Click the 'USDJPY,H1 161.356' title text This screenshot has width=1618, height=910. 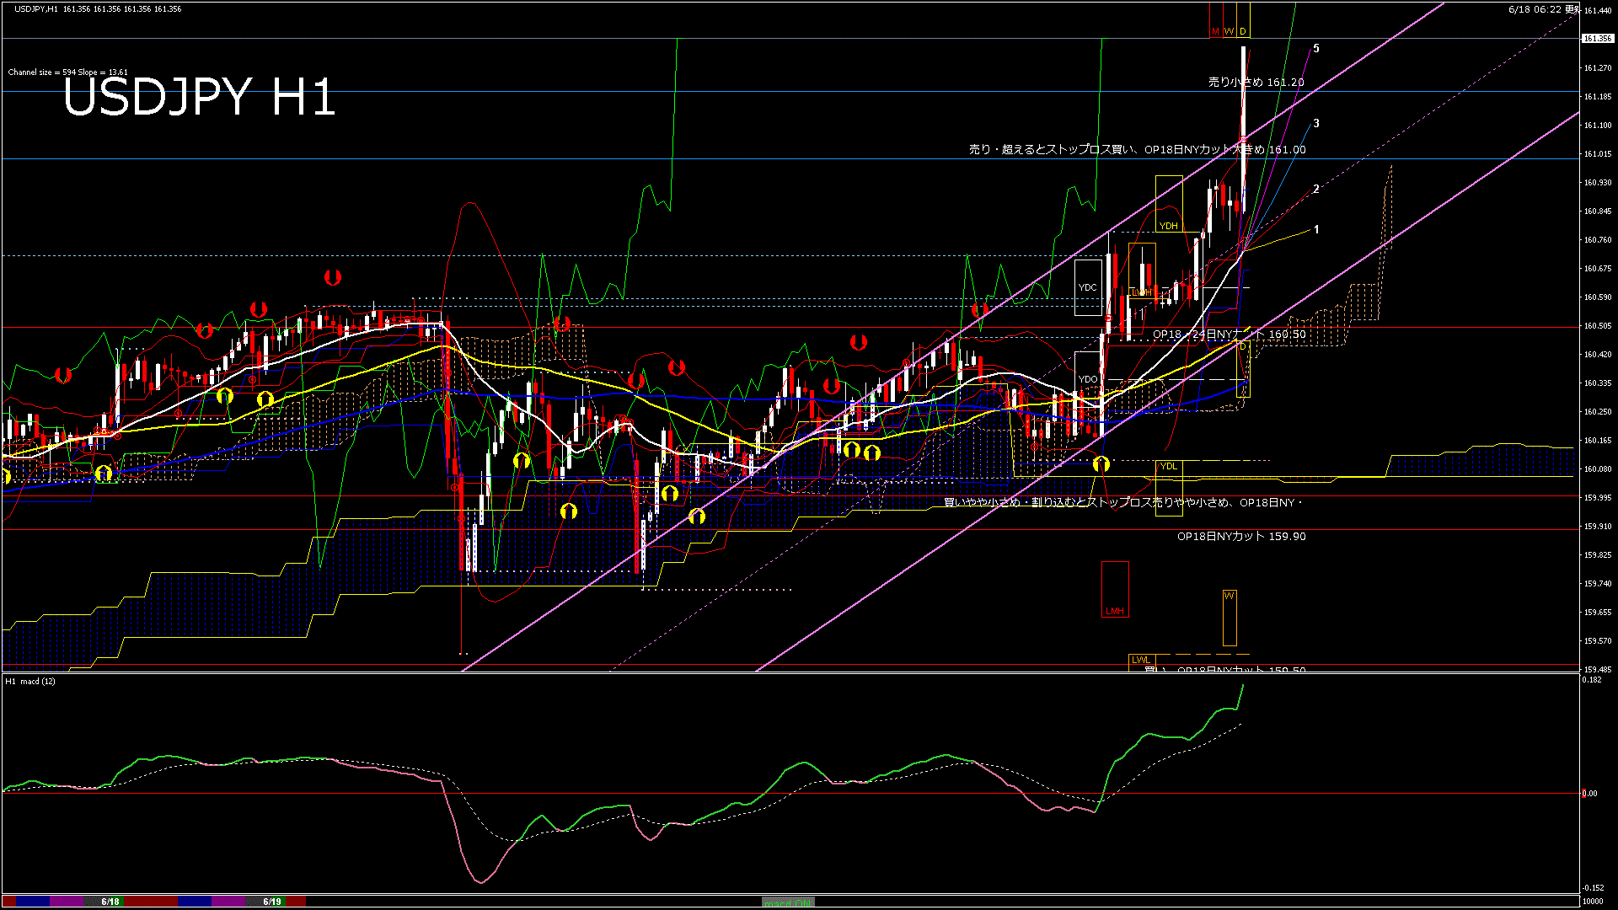coord(52,8)
